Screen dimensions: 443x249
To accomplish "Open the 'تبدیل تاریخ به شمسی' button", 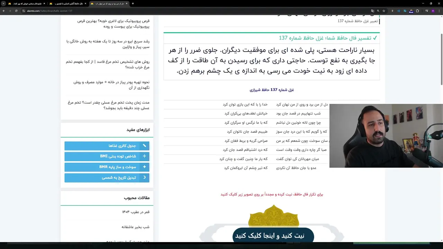I will tap(107, 178).
